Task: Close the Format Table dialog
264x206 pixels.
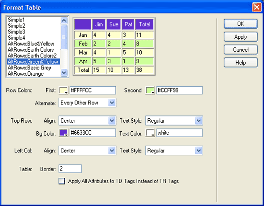Action: click(257, 7)
